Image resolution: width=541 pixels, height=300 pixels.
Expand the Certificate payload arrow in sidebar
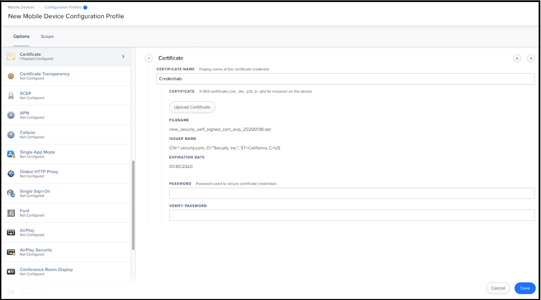pyautogui.click(x=123, y=56)
